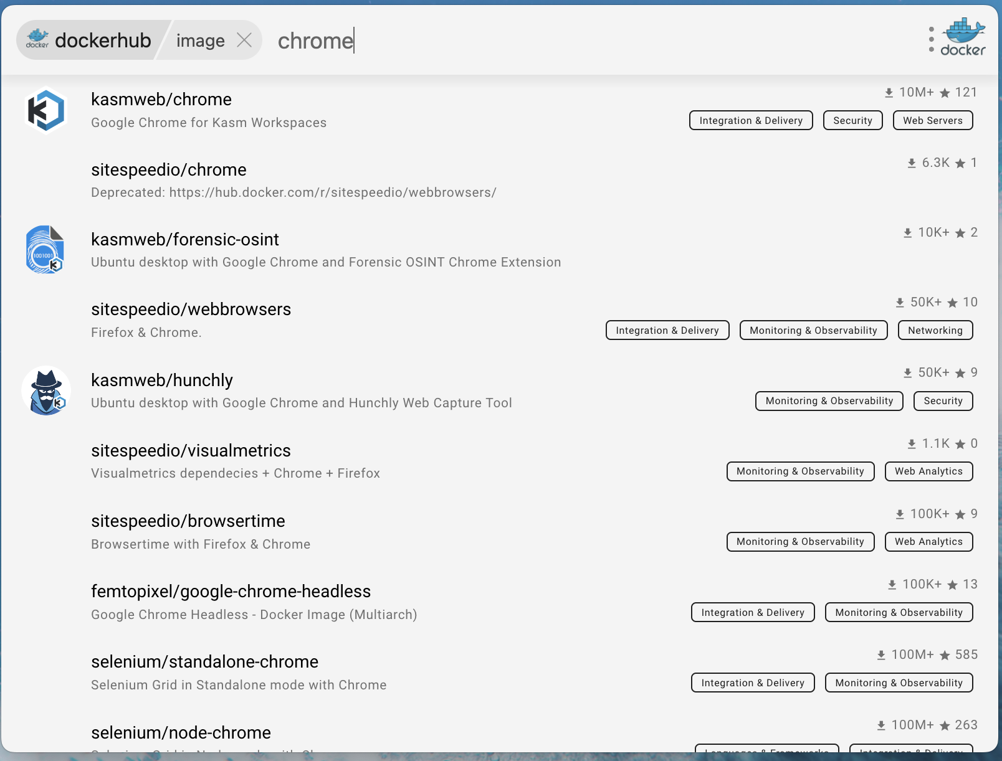1002x761 pixels.
Task: Click the kasmweb/chrome Kasm logo icon
Action: (x=45, y=110)
